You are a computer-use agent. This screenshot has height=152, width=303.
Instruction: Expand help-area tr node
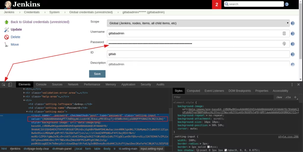click(x=24, y=97)
